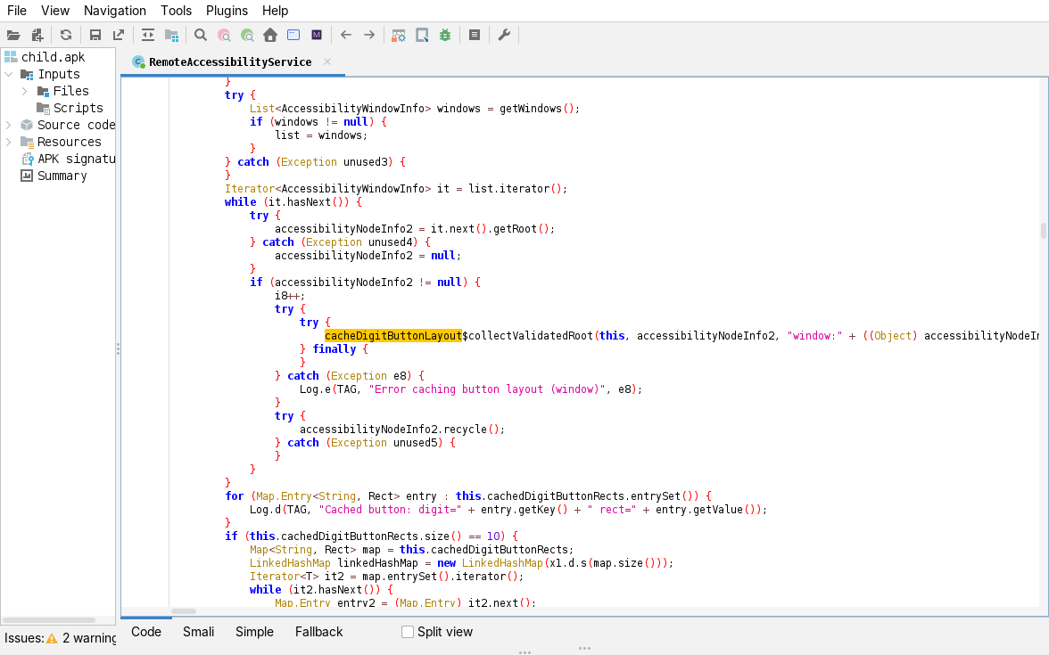The height and width of the screenshot is (655, 1049).
Task: Click highlighted cacheDigitButtonLayout identifier
Action: click(x=393, y=335)
